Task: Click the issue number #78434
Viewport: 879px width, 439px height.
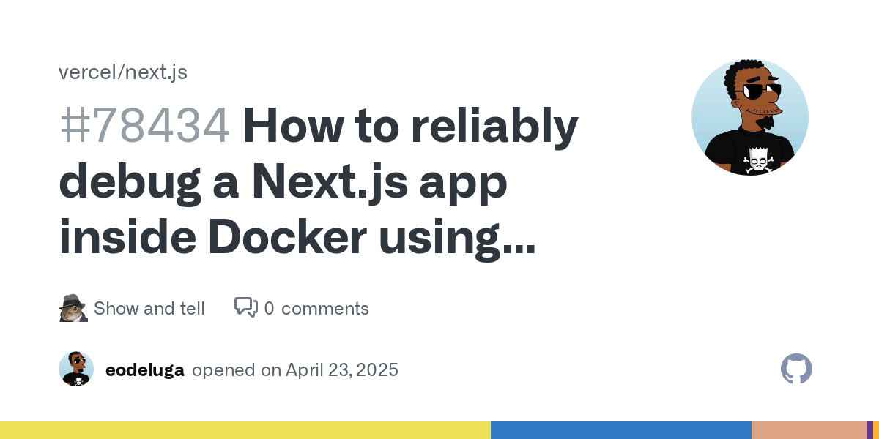Action: 144,125
